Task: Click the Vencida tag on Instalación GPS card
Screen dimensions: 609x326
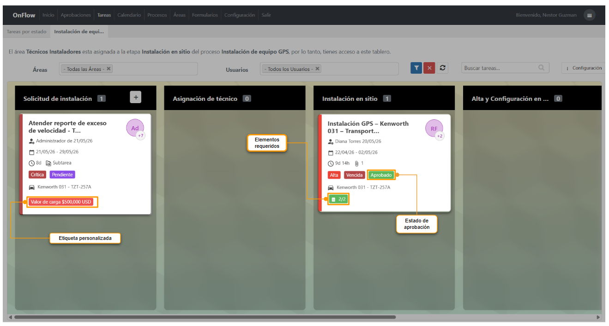Action: tap(355, 175)
